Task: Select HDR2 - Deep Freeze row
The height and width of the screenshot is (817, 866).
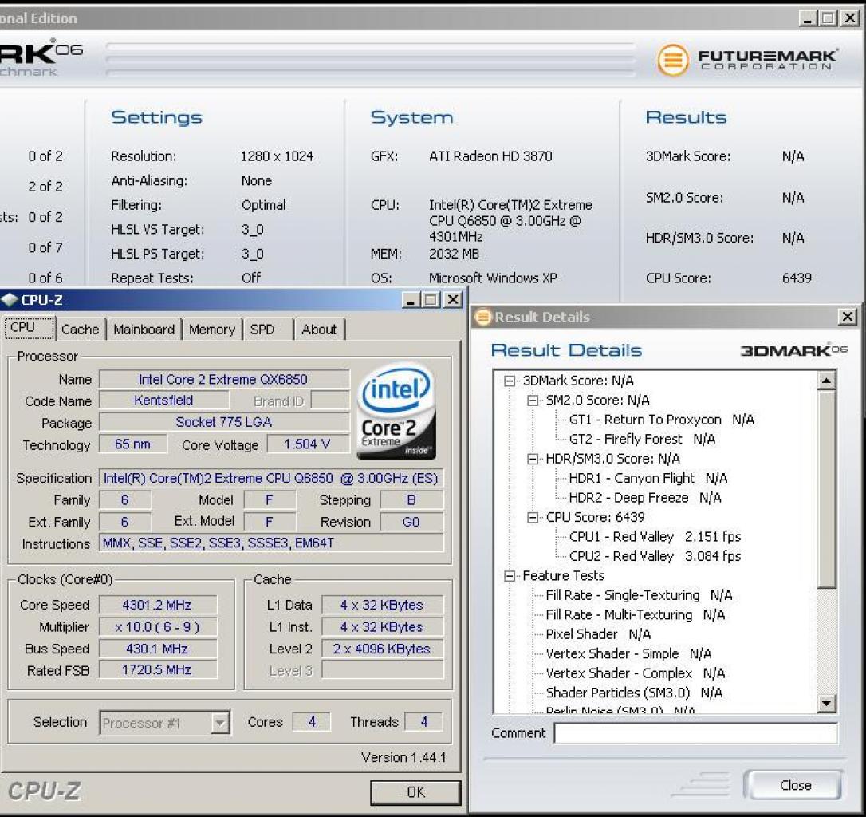Action: [x=644, y=498]
